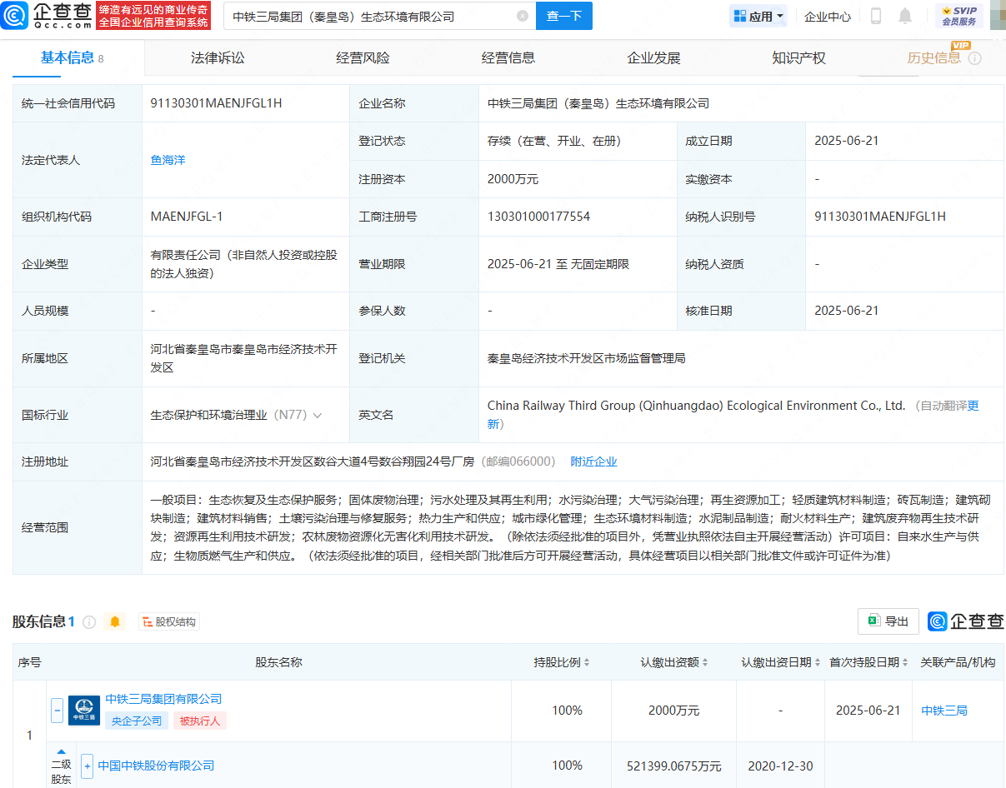Open SVIP member services badge
The width and height of the screenshot is (1006, 788).
click(x=958, y=16)
